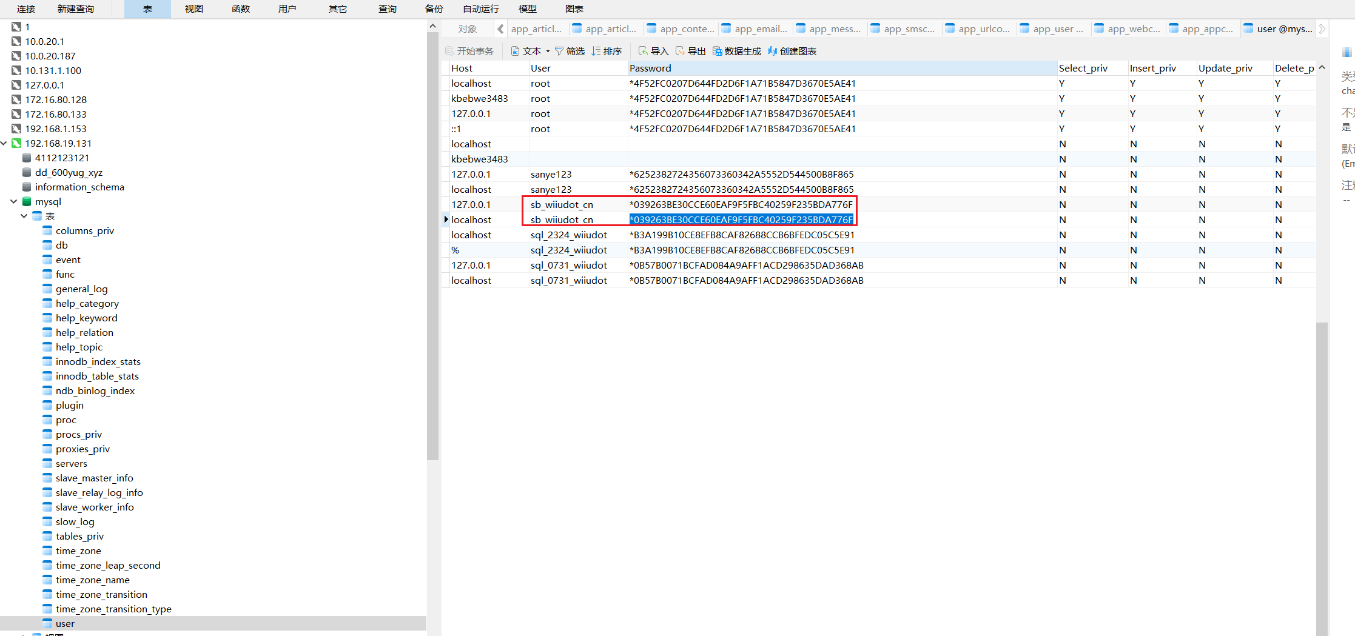Click the mysql database icon
The height and width of the screenshot is (636, 1355).
click(x=27, y=201)
